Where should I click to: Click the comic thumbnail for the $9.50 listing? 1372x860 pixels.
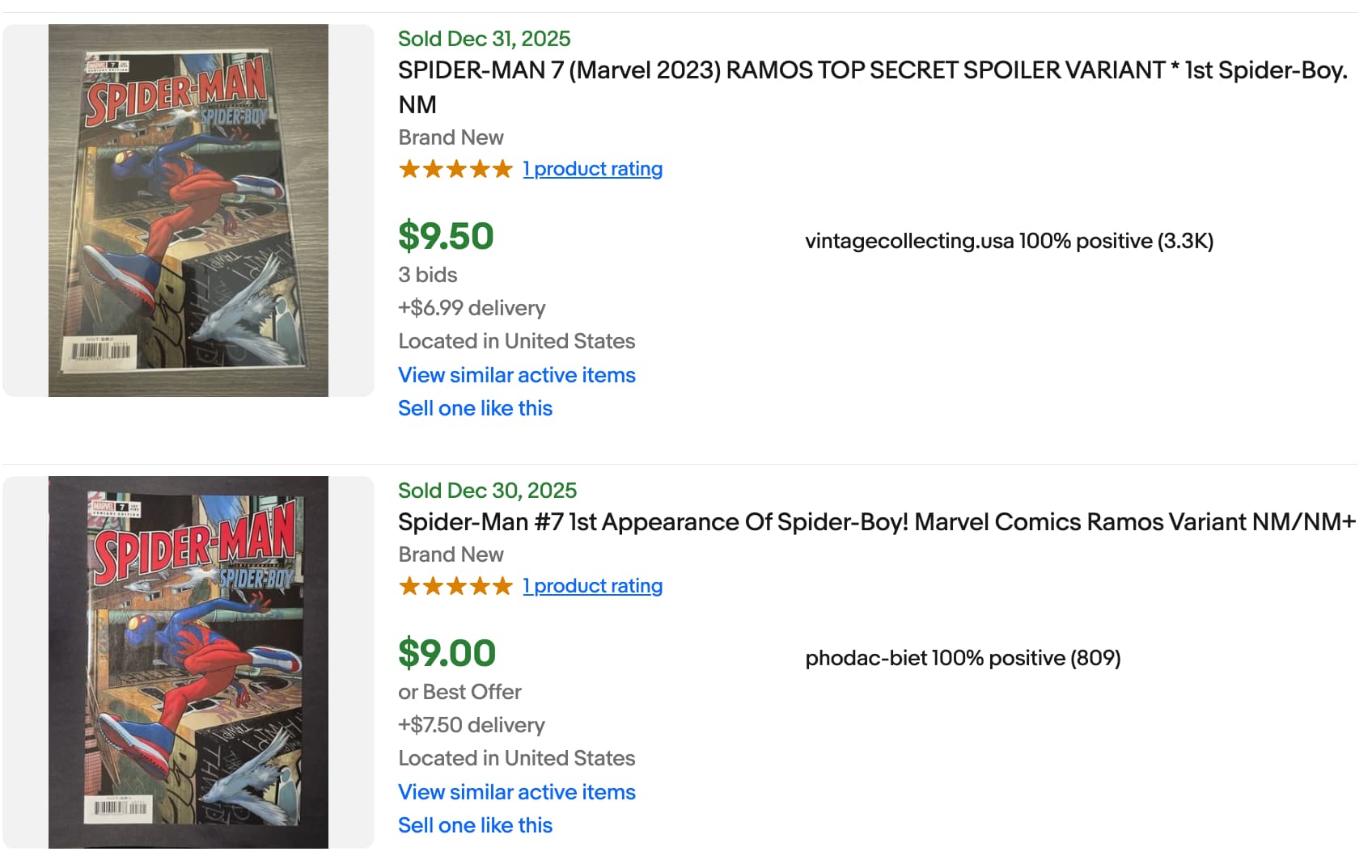click(188, 210)
